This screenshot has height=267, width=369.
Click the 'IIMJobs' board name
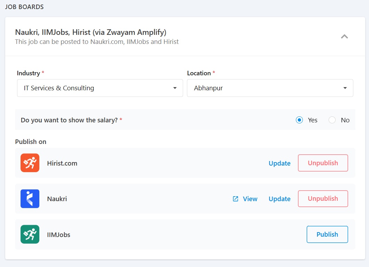[x=58, y=235]
